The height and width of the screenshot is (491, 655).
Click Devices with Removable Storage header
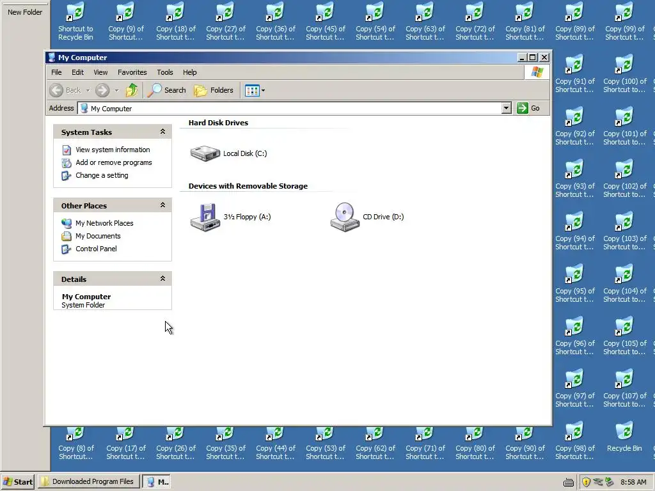[x=248, y=186]
